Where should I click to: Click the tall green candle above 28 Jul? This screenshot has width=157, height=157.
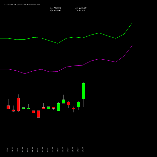pyautogui.click(x=84, y=91)
